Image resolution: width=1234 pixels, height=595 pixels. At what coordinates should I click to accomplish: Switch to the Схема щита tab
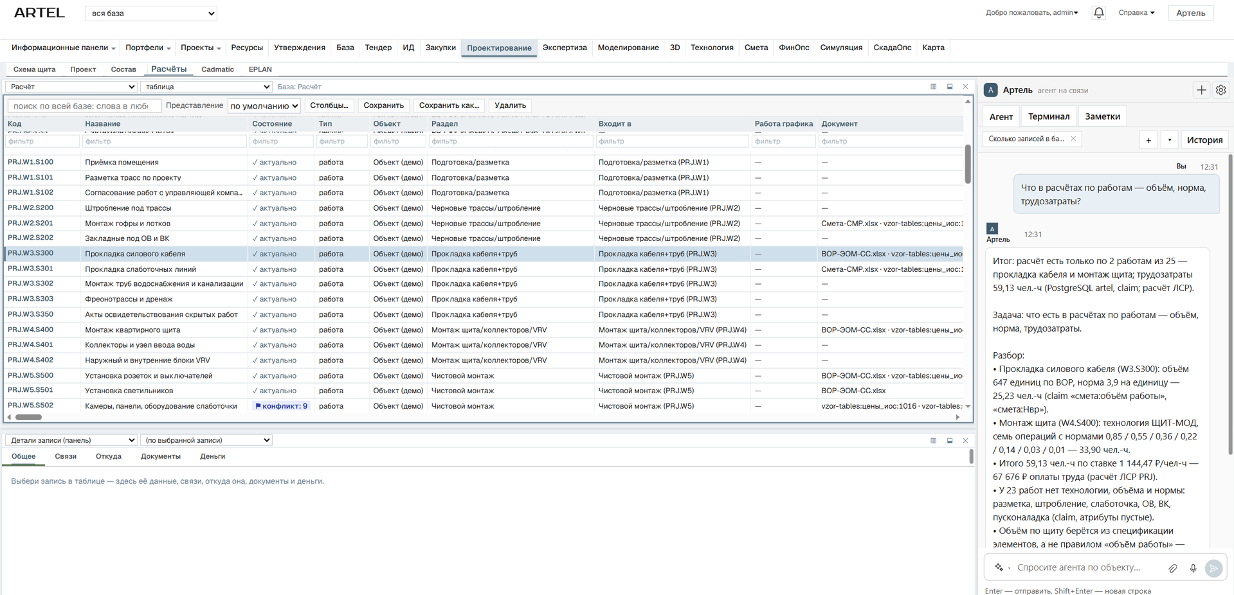click(x=35, y=69)
